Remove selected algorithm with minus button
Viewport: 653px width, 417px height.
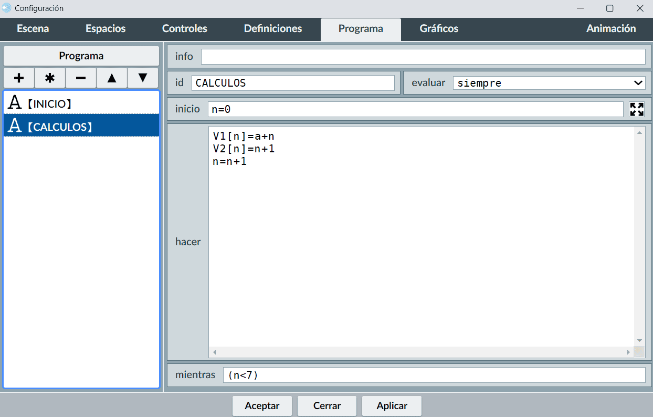[81, 78]
